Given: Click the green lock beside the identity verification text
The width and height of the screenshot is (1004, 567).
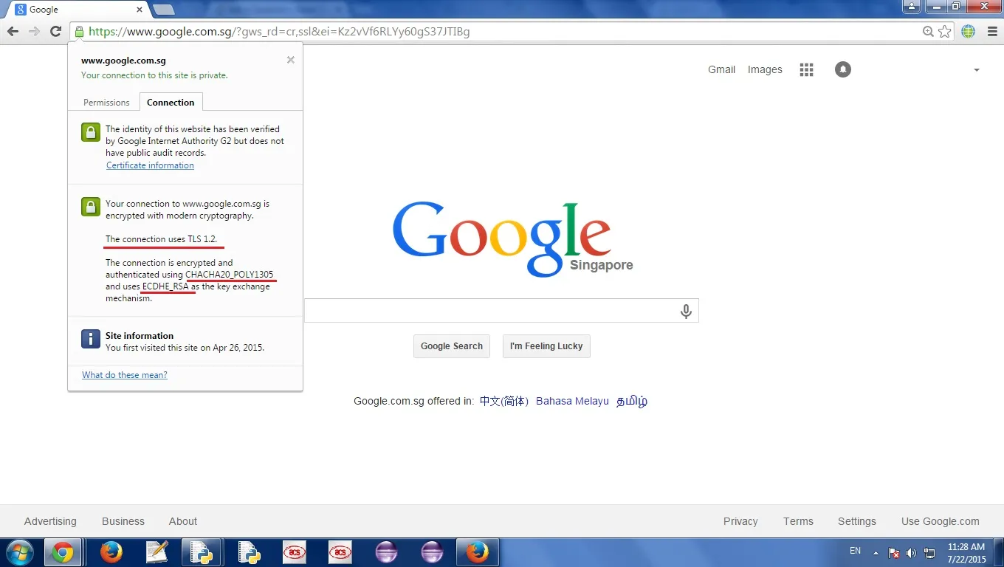Looking at the screenshot, I should [90, 132].
